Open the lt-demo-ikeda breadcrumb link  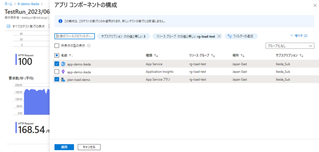coord(28,4)
